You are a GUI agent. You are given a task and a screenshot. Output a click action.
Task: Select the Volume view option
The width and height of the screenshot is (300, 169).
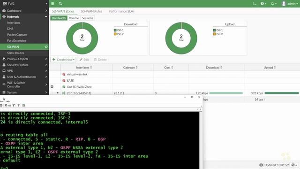click(74, 18)
